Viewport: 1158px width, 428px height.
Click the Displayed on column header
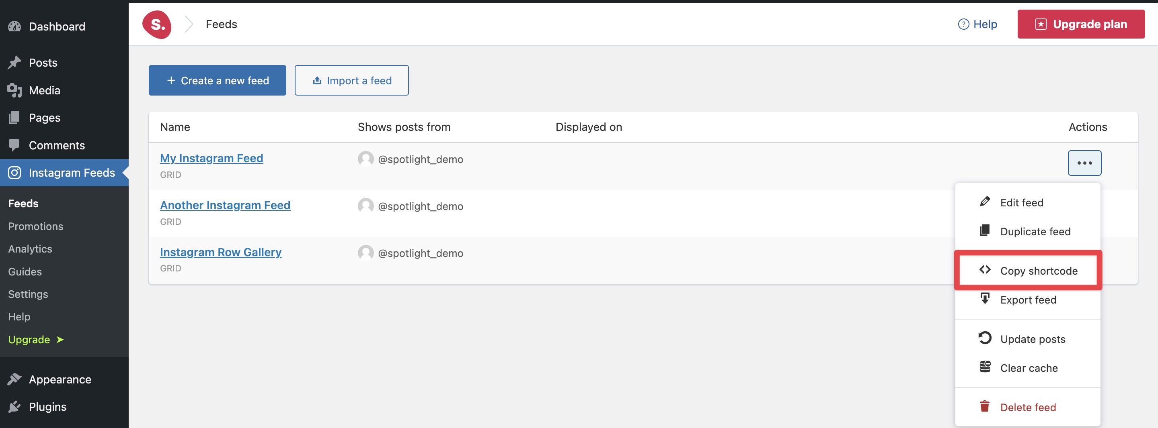coord(588,127)
